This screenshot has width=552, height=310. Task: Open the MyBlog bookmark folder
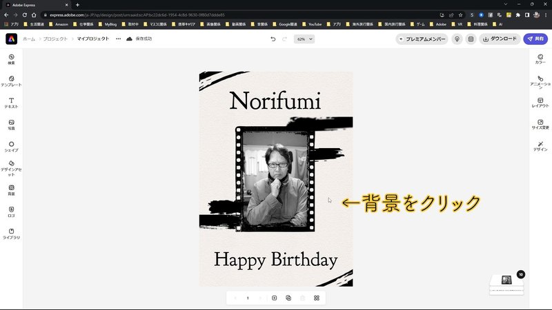tap(108, 24)
